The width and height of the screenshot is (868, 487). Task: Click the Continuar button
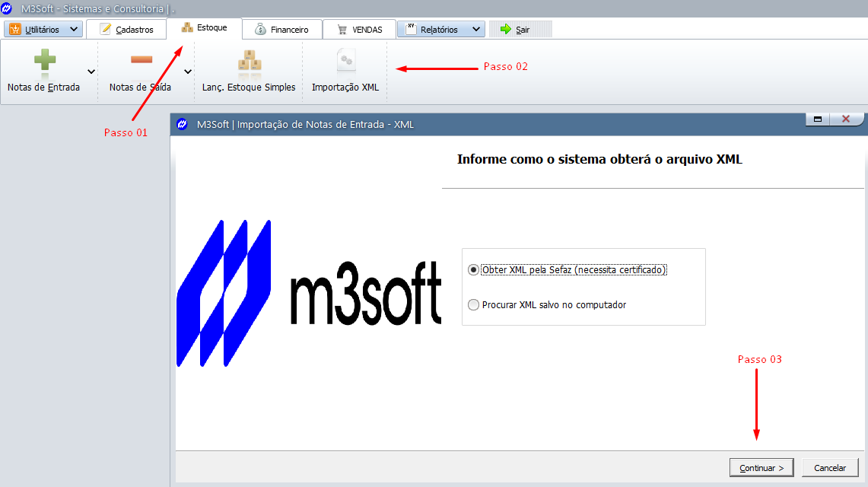click(x=761, y=468)
